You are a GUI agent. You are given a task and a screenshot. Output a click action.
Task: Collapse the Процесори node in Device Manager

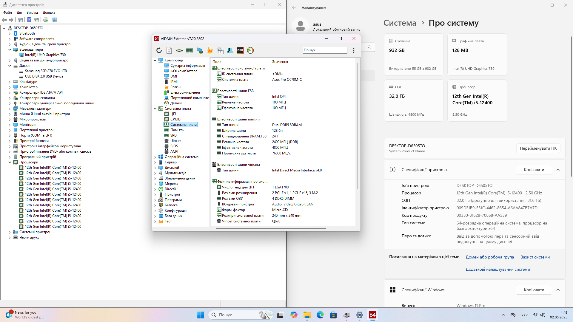10,162
